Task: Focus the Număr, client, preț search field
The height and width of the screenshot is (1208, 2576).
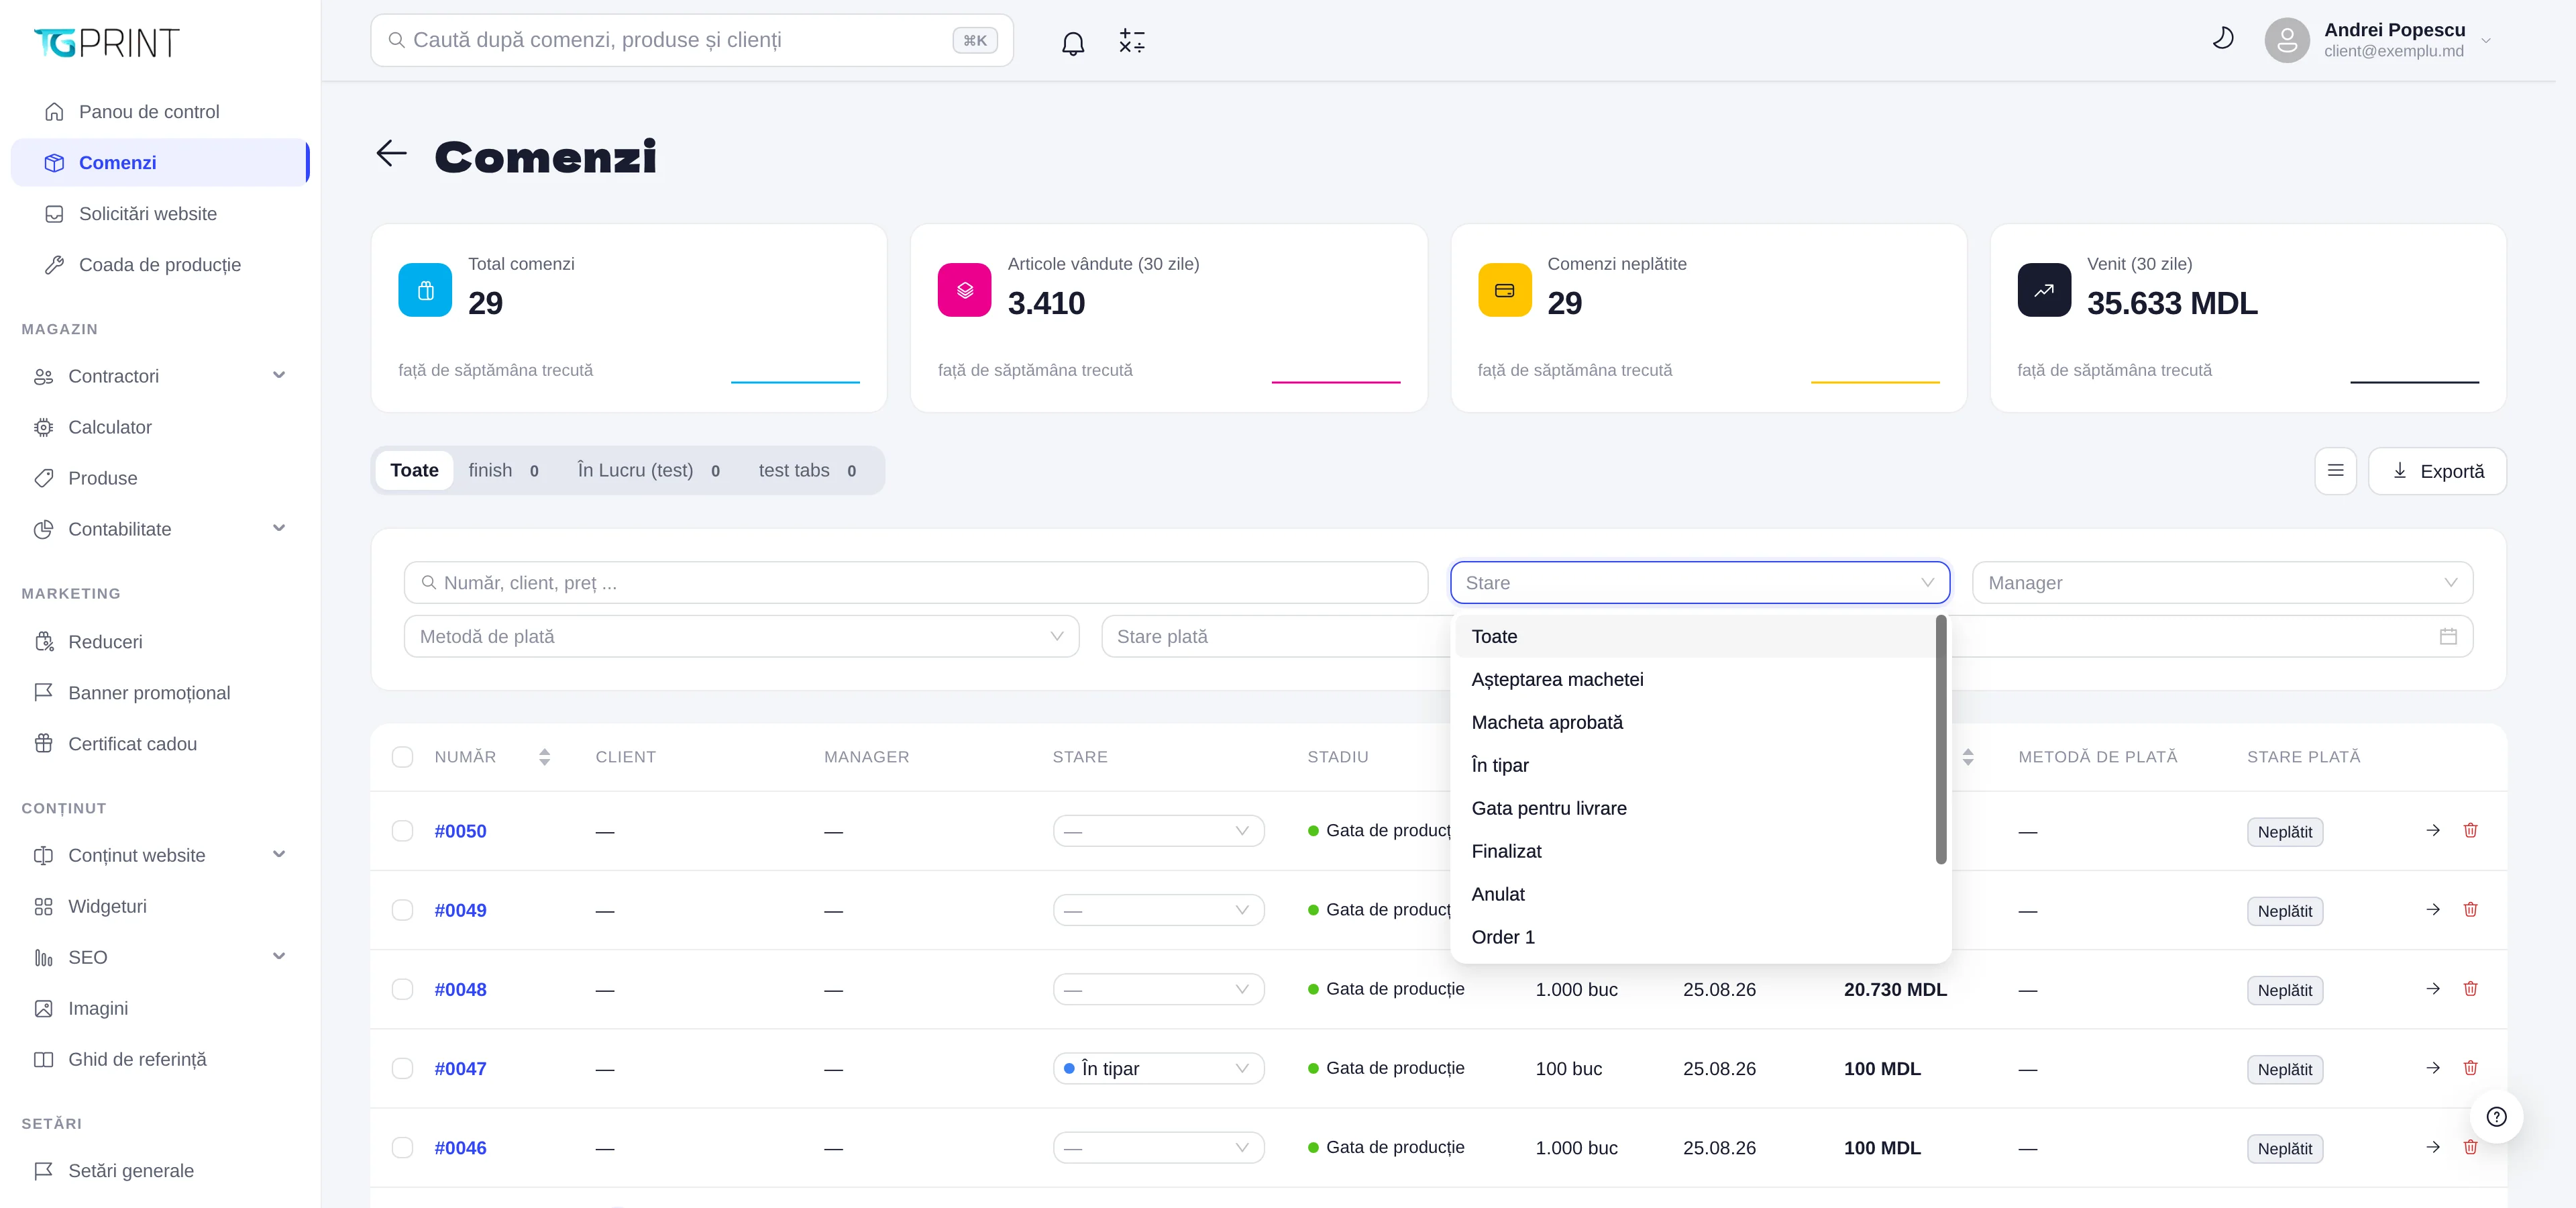Action: (x=915, y=583)
